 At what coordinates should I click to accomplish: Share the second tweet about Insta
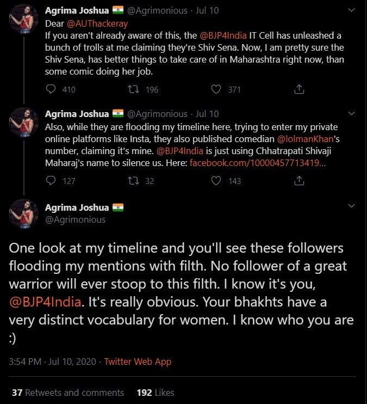tap(298, 181)
